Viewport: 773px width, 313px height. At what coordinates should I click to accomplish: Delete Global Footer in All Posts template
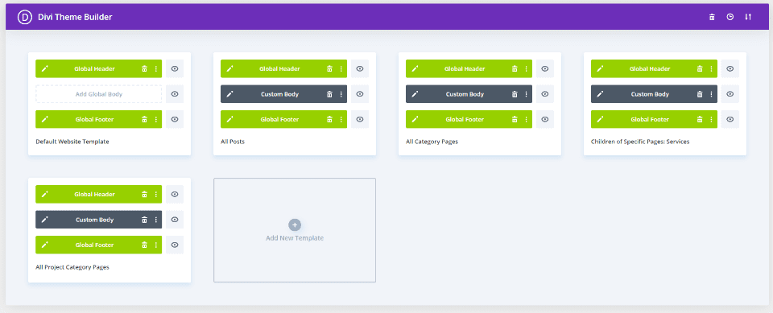(329, 119)
